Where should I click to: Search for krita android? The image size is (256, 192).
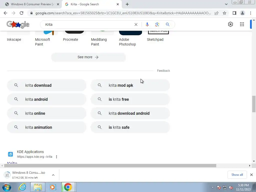click(46, 99)
